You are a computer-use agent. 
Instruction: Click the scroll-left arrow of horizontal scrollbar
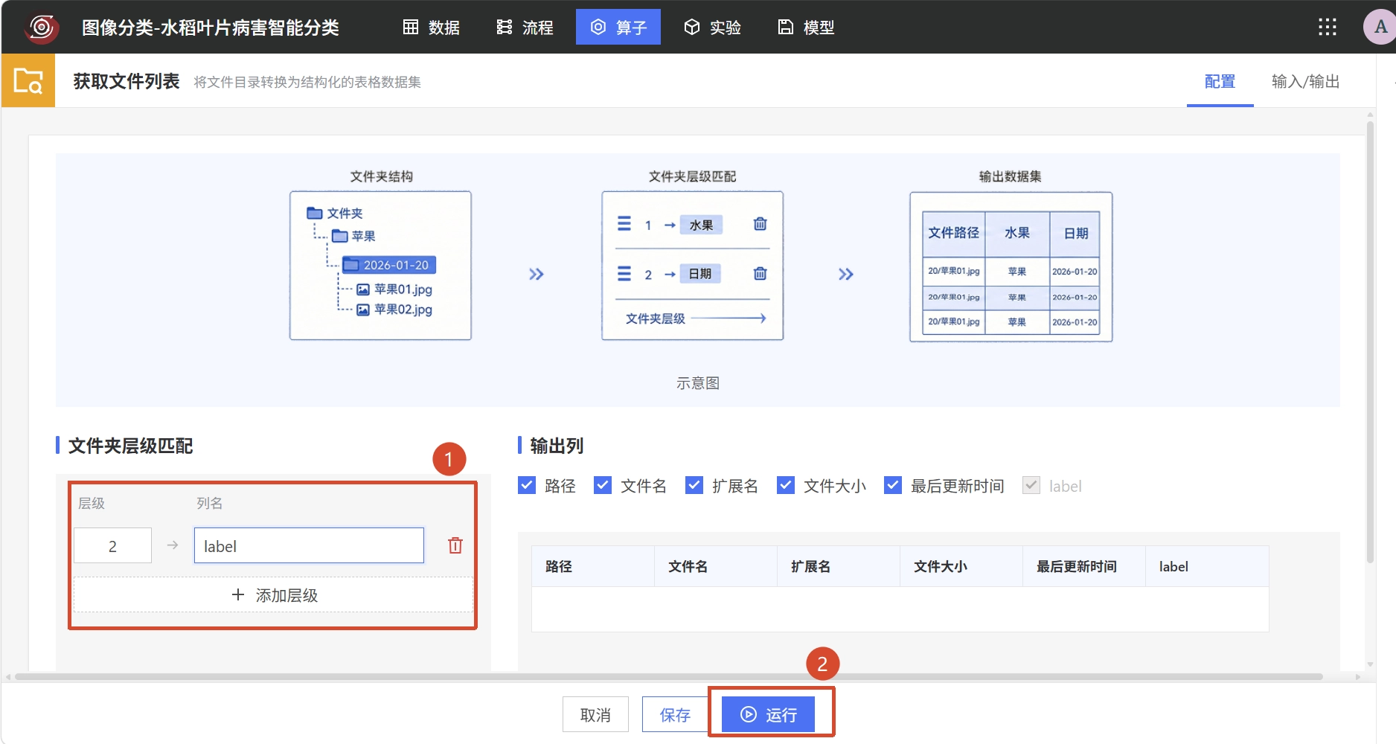coord(8,677)
